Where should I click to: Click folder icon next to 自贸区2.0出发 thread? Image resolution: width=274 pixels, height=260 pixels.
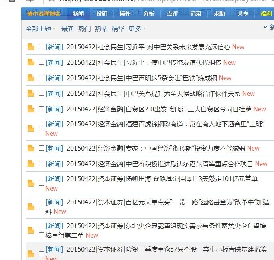pyautogui.click(x=31, y=109)
